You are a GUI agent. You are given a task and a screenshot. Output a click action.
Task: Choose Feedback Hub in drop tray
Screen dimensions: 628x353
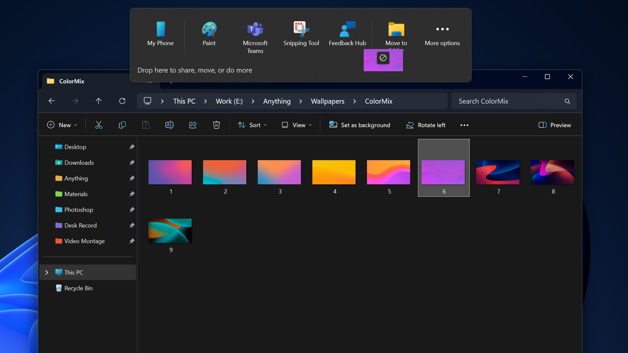pos(347,34)
